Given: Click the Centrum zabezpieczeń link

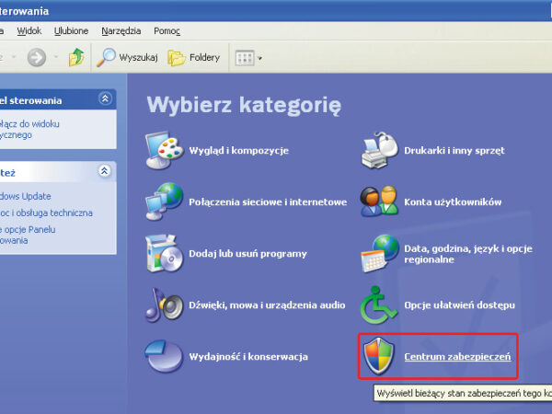Looking at the screenshot, I should 456,356.
